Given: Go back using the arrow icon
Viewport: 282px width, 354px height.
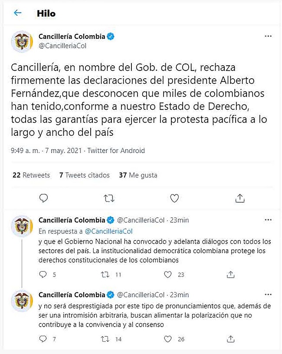Looking at the screenshot, I should [17, 13].
